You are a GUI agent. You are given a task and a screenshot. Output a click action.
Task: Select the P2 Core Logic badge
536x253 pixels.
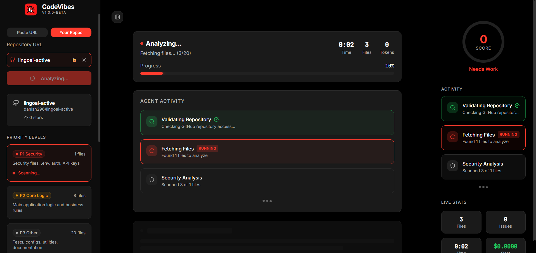pos(32,195)
